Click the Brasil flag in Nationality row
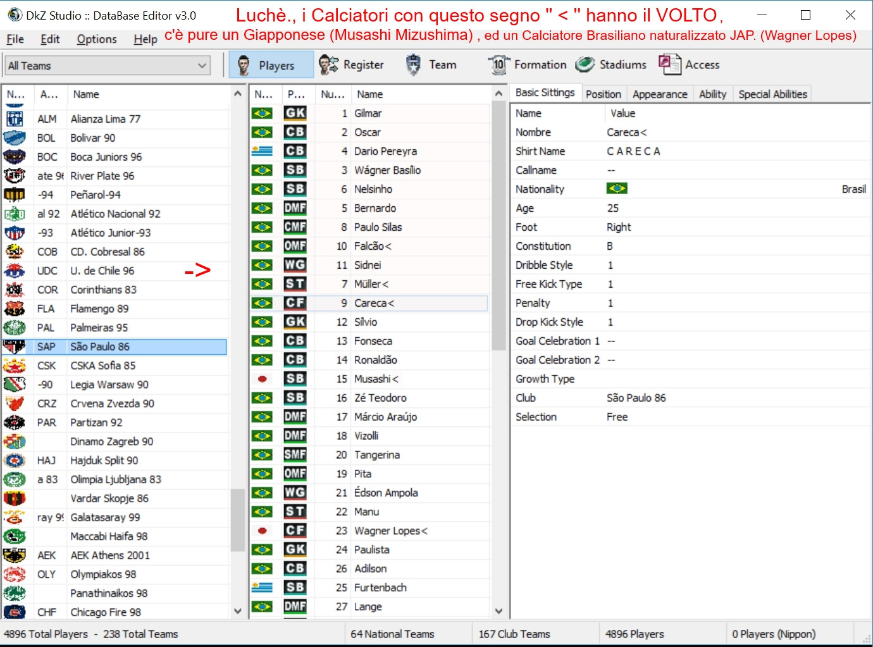The height and width of the screenshot is (647, 873). (617, 188)
